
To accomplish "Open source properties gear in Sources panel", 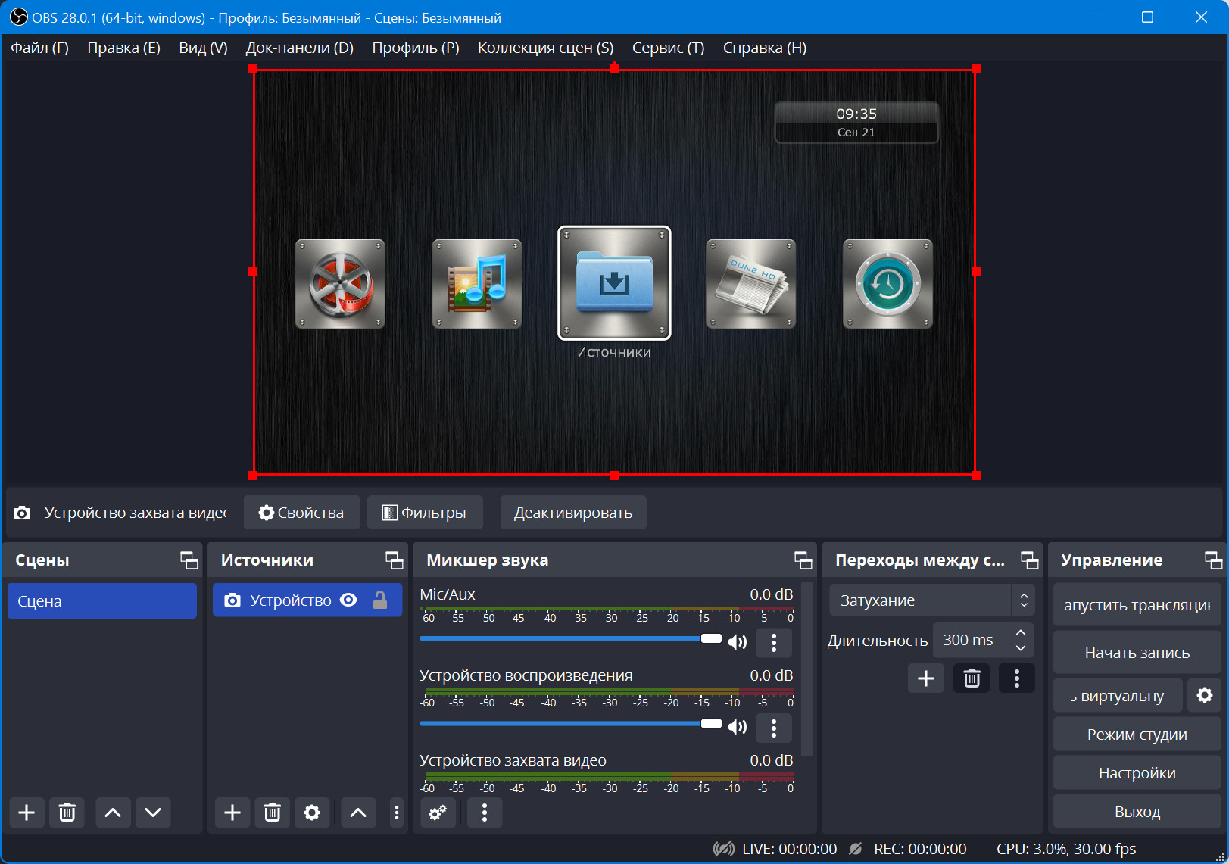I will click(312, 813).
